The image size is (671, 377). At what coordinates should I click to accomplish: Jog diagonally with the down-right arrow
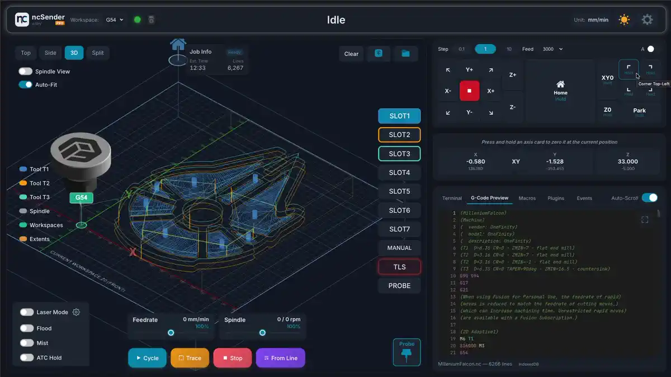[x=490, y=112]
